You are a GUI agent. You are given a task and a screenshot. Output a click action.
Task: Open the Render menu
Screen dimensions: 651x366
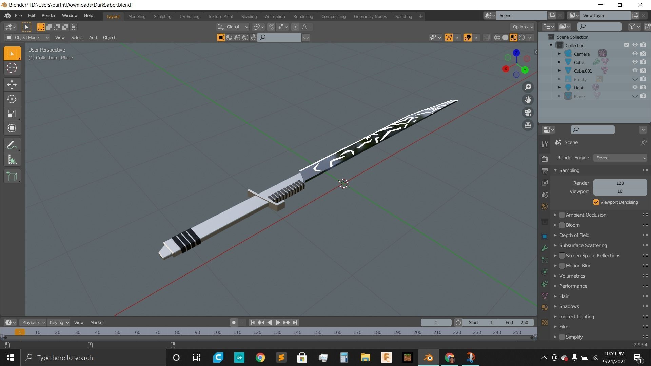(x=48, y=16)
